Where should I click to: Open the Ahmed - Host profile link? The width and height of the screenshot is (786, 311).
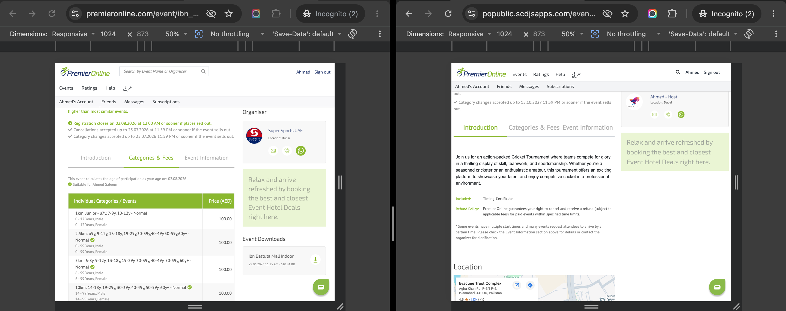coord(664,97)
